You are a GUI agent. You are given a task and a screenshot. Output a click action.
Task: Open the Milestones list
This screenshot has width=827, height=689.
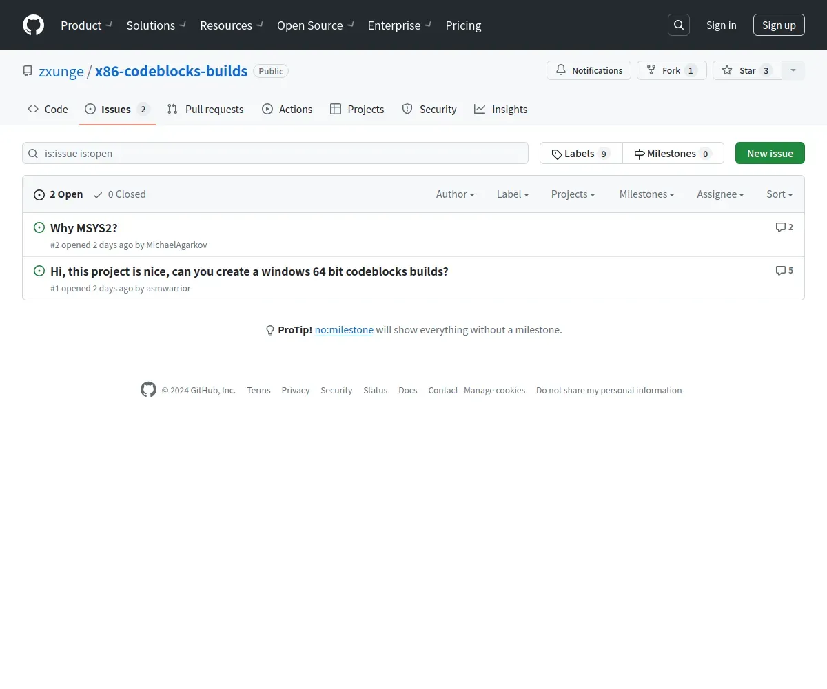[673, 153]
